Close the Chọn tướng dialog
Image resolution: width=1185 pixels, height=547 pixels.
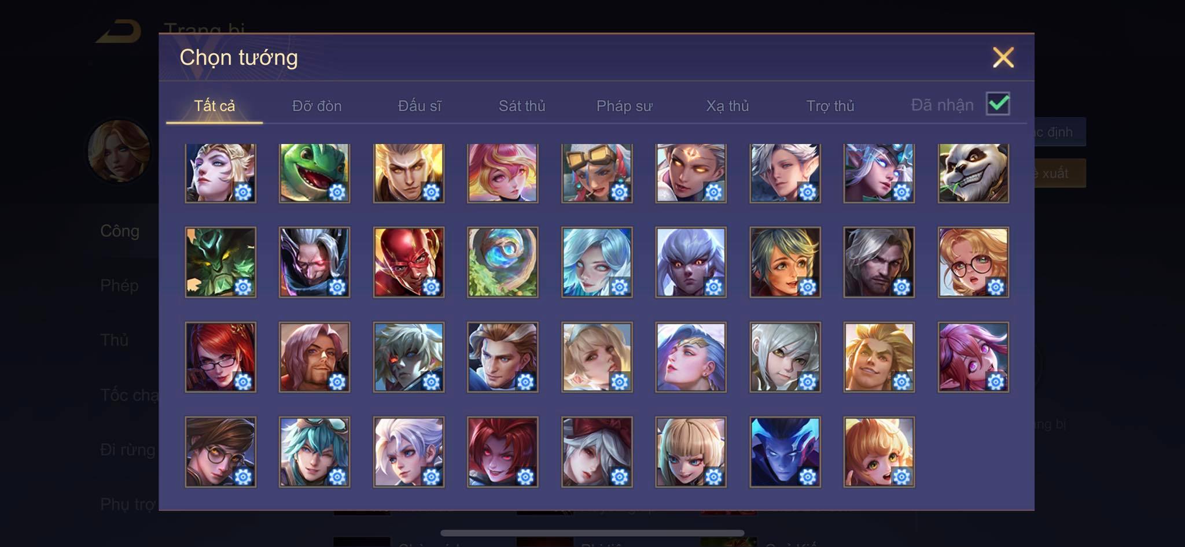1003,57
